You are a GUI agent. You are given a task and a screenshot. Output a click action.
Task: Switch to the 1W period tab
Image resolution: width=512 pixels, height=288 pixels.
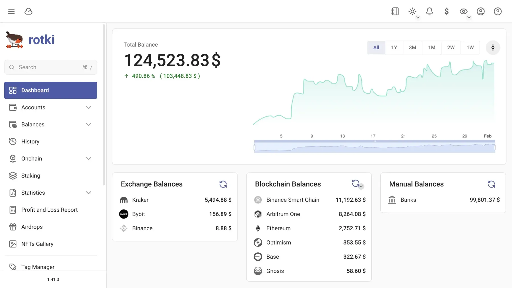click(x=470, y=48)
